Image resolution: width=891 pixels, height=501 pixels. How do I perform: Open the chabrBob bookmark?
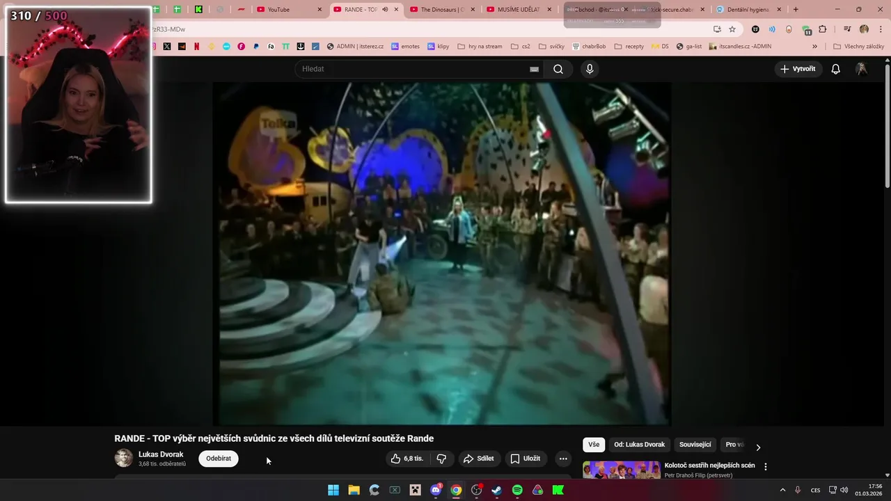coord(589,47)
